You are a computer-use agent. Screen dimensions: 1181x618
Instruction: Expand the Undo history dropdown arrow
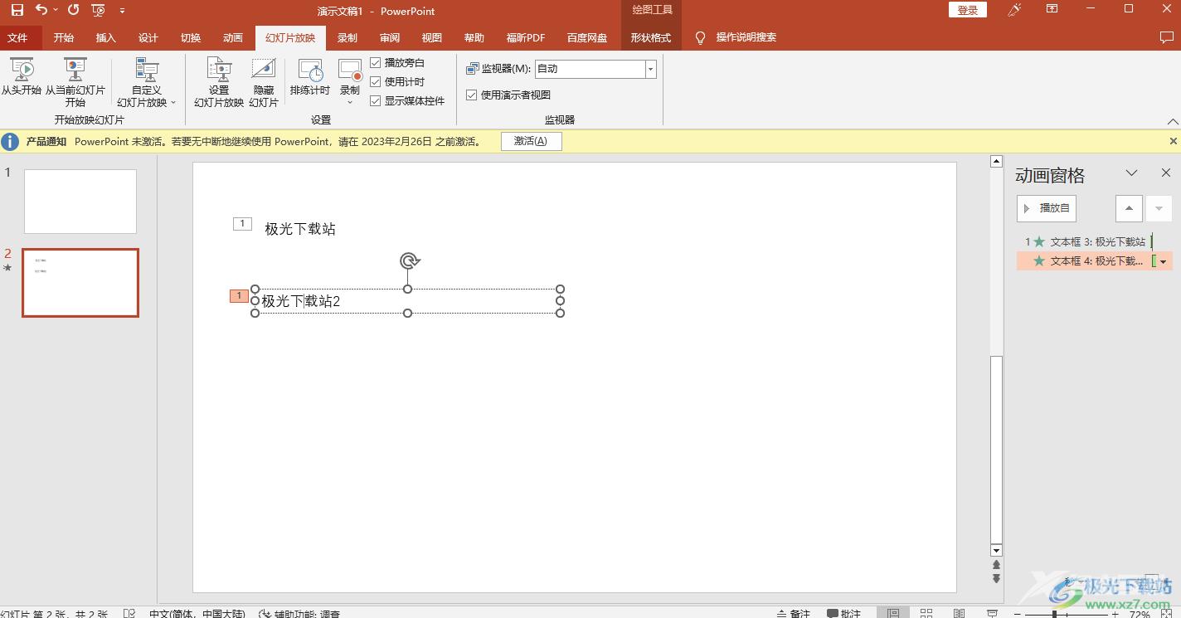[x=56, y=10]
